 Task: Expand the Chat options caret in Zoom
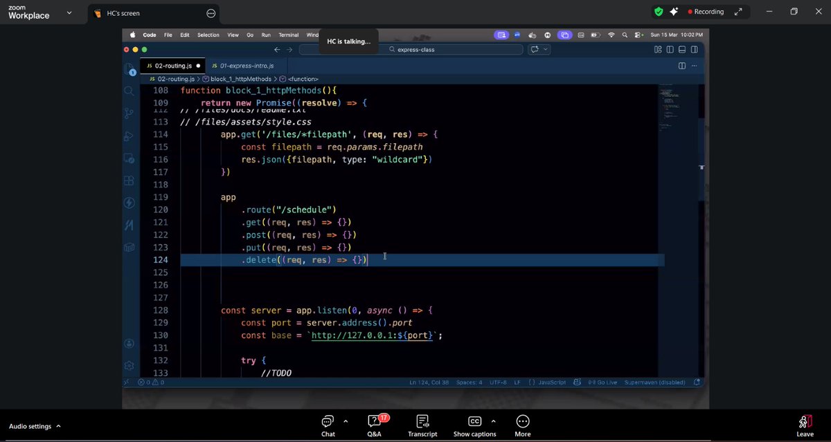tap(345, 421)
